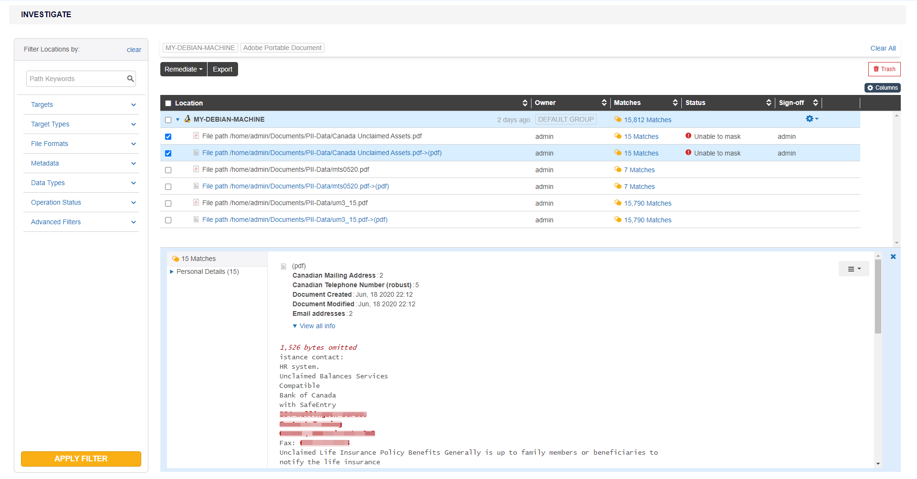Image resolution: width=917 pixels, height=479 pixels.
Task: Open the hamburger menu in details panel
Action: pos(854,269)
